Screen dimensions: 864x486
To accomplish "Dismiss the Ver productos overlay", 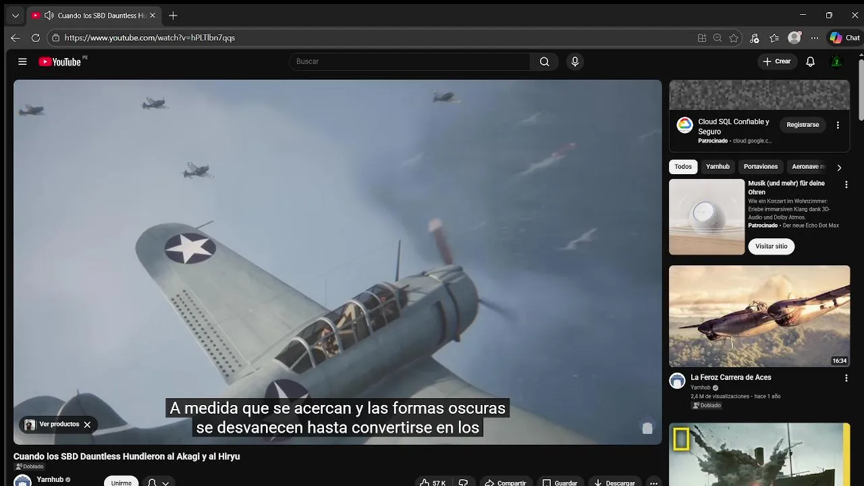I will pyautogui.click(x=87, y=425).
